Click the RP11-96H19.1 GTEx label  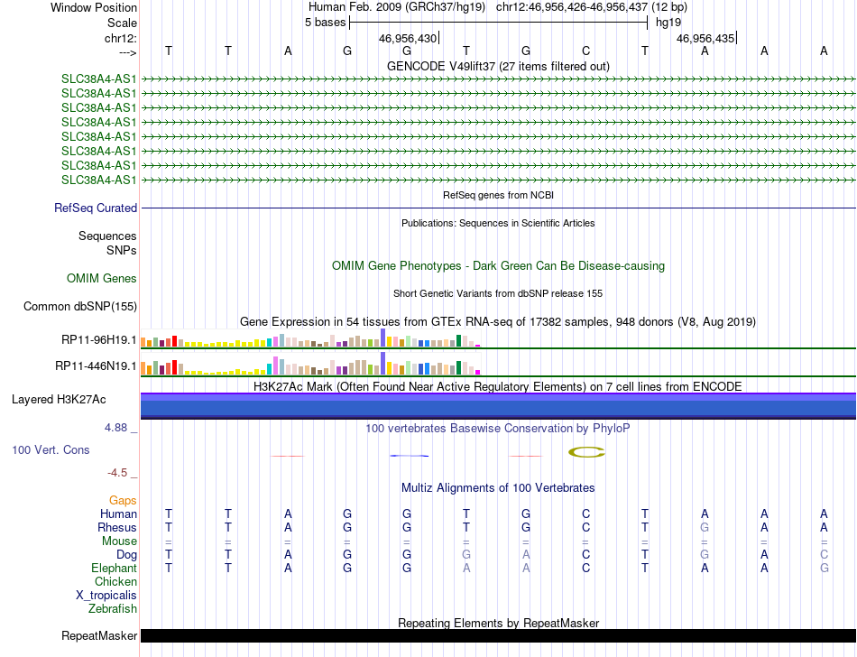[99, 340]
